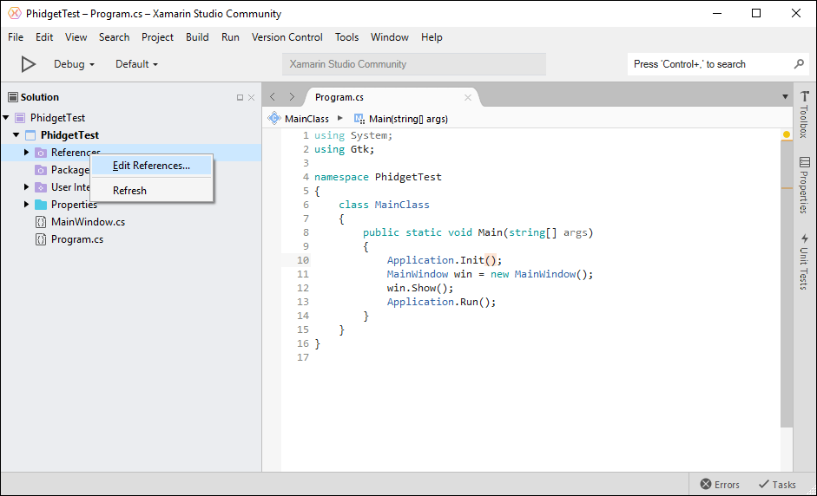Click 'win.Show();' in the editor
The height and width of the screenshot is (496, 817).
(x=420, y=288)
